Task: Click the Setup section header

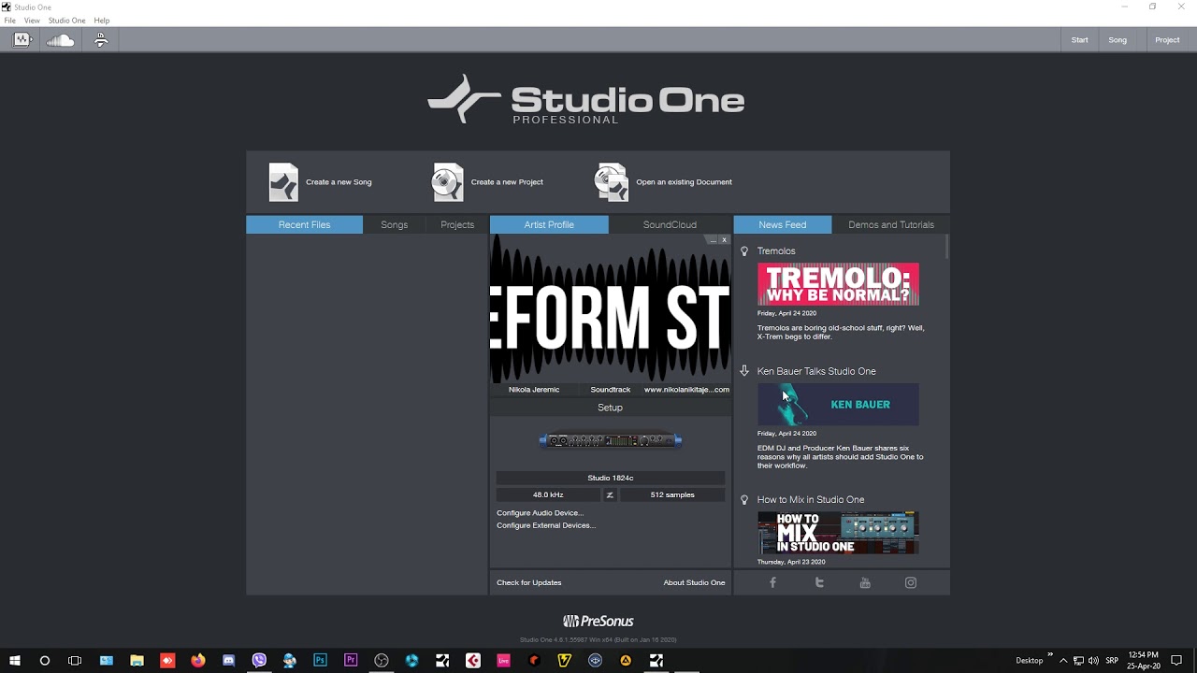Action: 610,408
